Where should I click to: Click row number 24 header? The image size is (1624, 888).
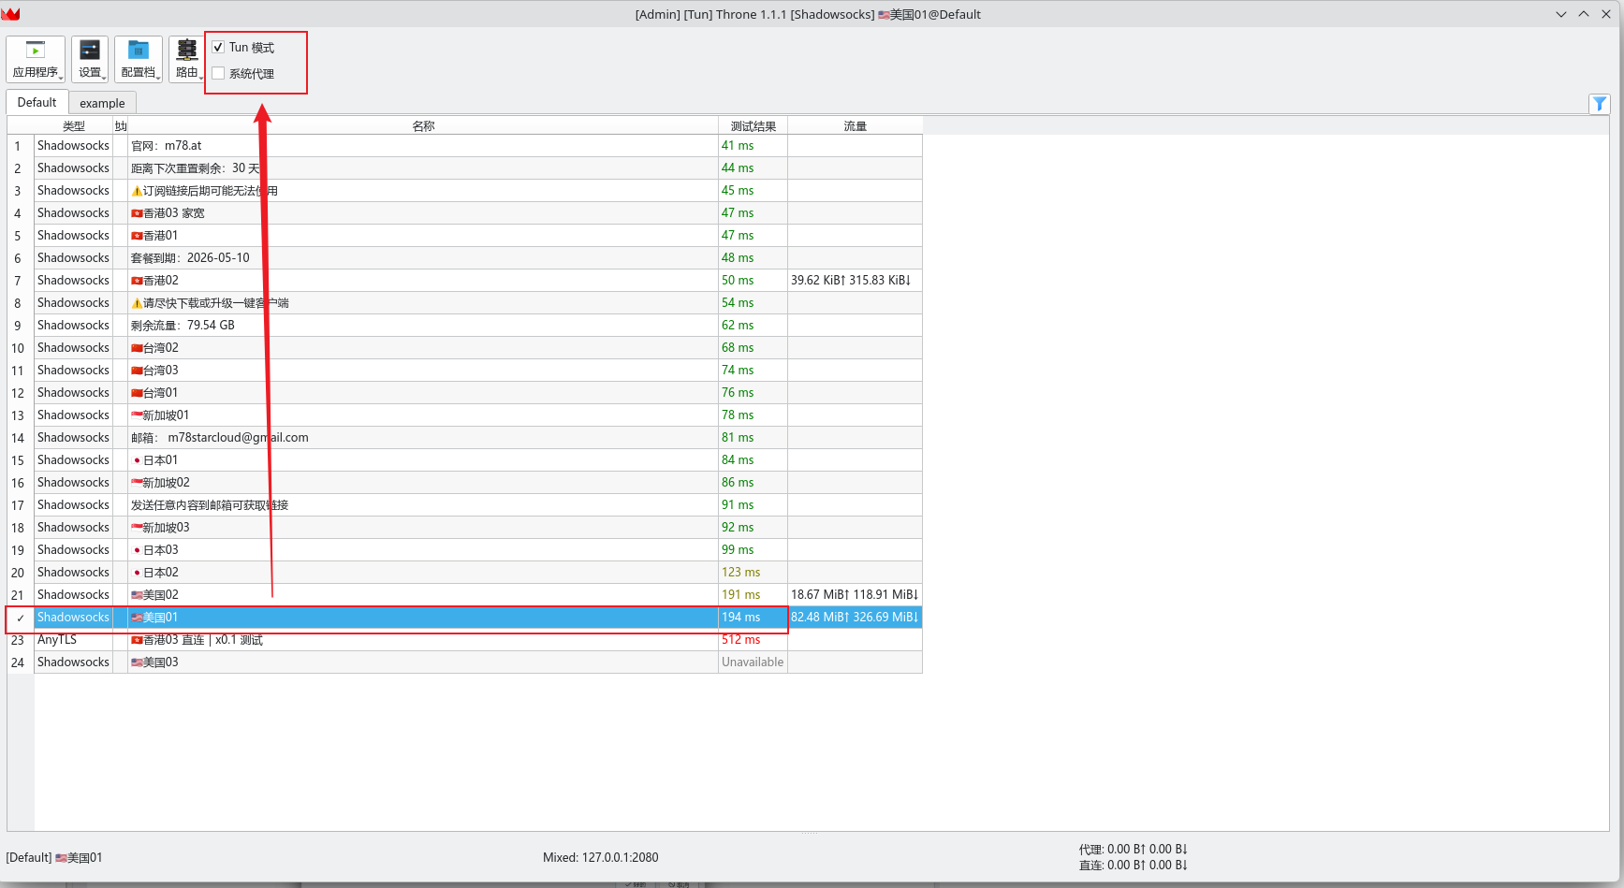pos(18,662)
